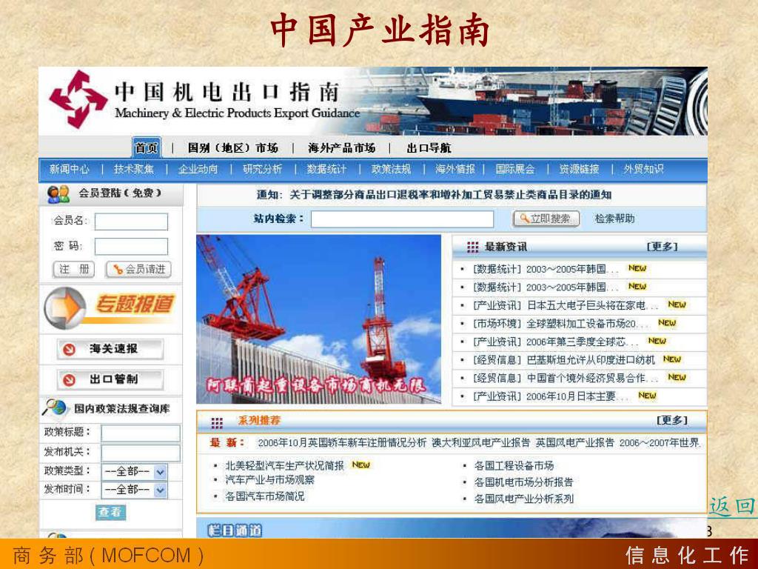Open 北美轻型汽车生产状况简报
The image size is (758, 569).
pyautogui.click(x=285, y=465)
